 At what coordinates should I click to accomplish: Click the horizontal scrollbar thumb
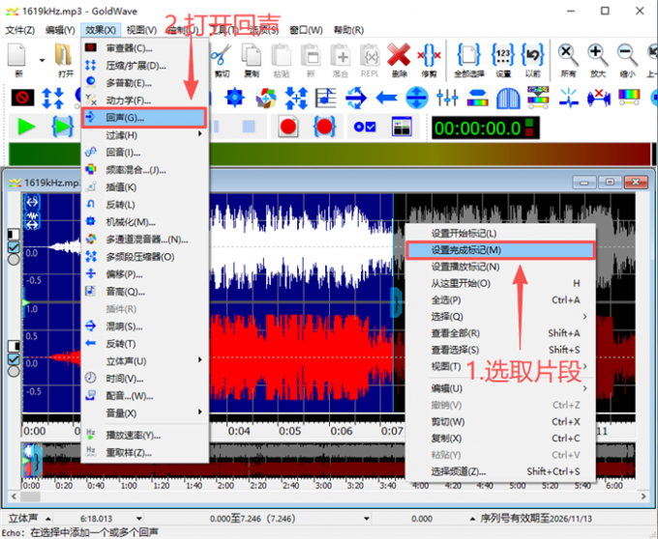[x=30, y=496]
